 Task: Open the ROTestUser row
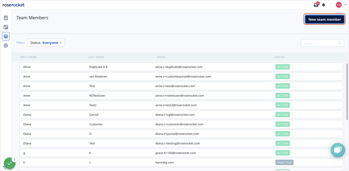pos(181,96)
